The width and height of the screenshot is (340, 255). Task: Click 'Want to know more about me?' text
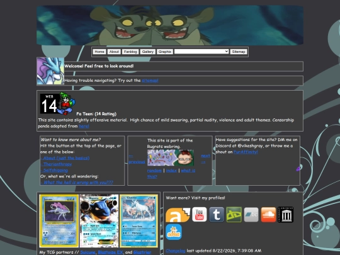click(71, 140)
